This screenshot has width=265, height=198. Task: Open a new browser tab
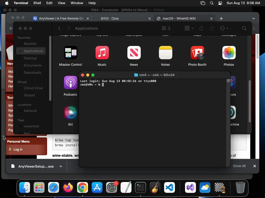pyautogui.click(x=221, y=19)
